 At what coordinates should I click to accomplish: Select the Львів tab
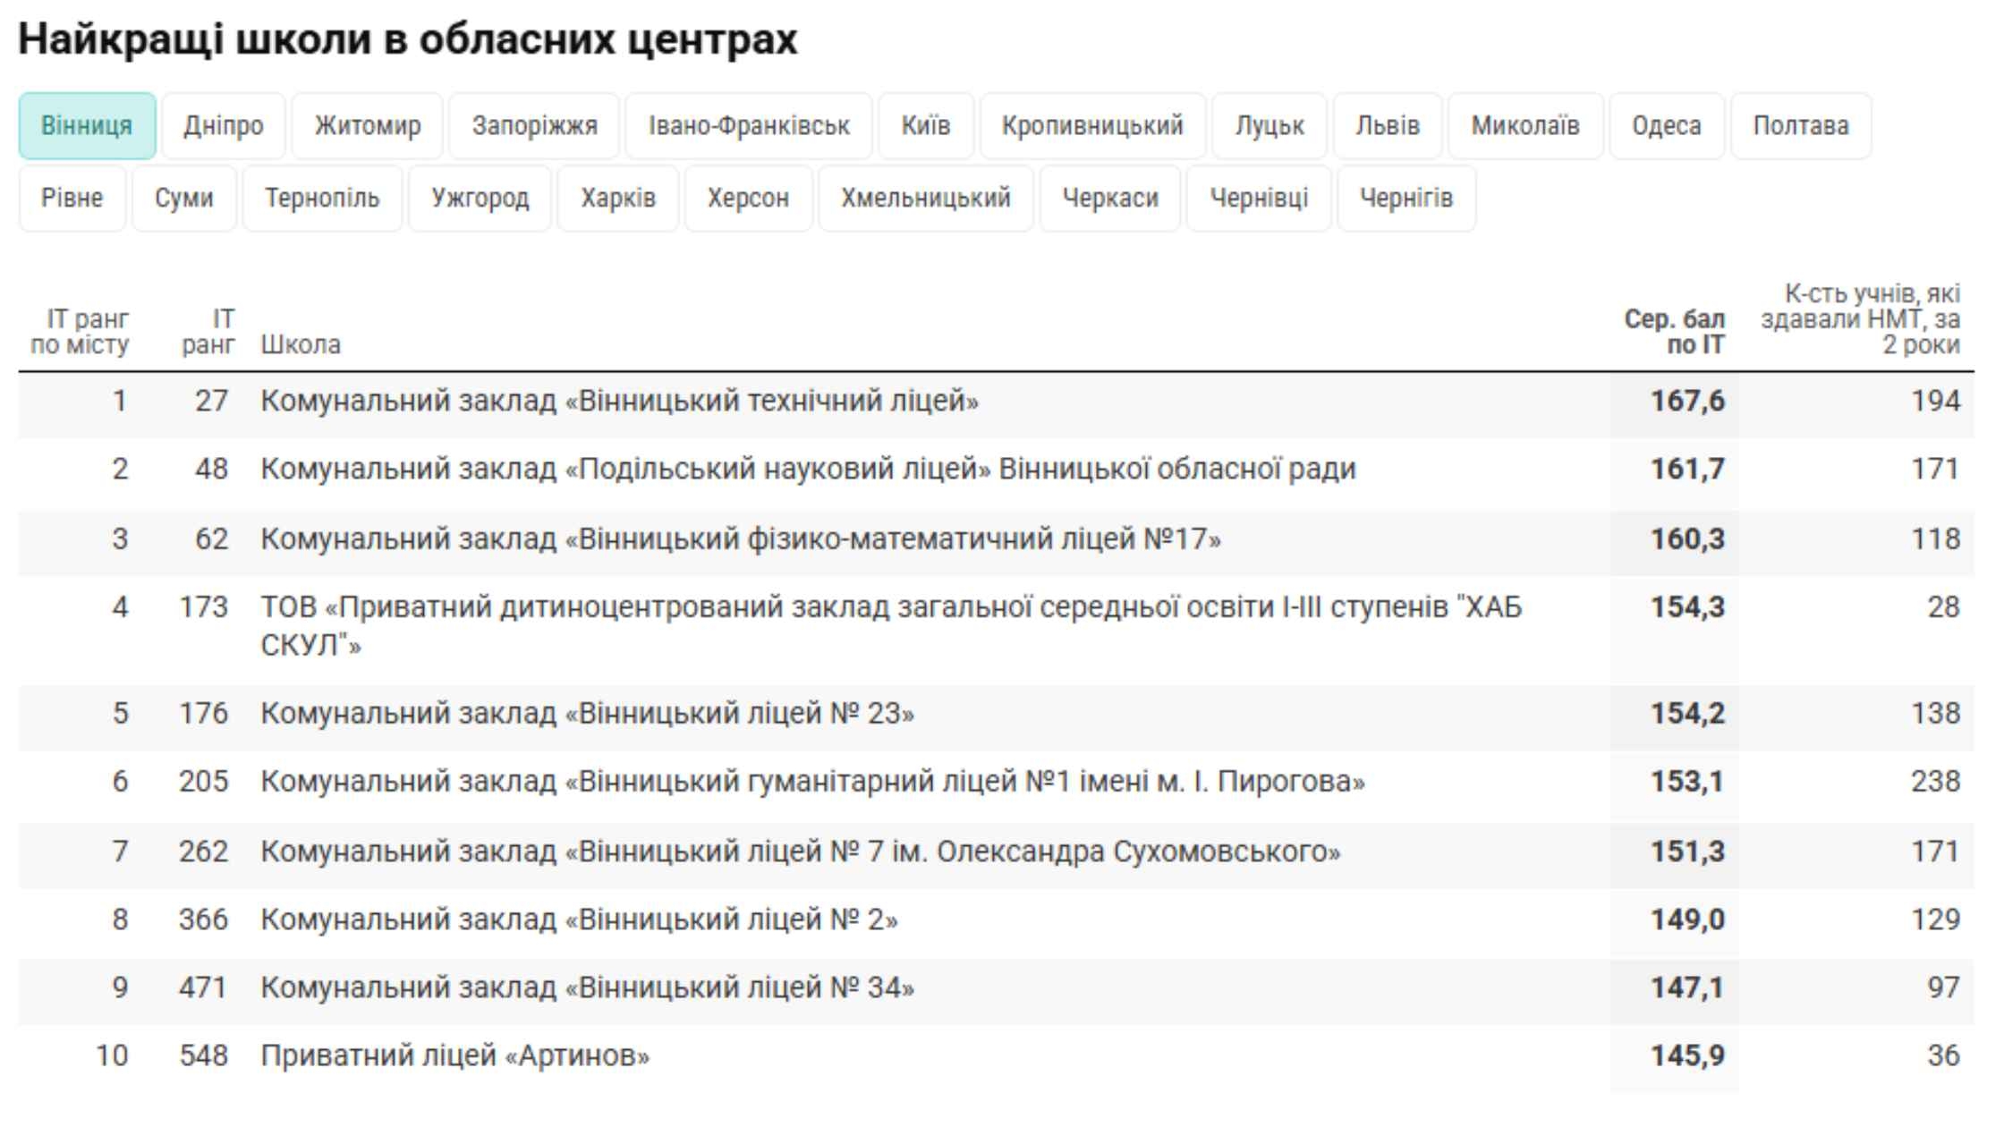tap(1388, 126)
